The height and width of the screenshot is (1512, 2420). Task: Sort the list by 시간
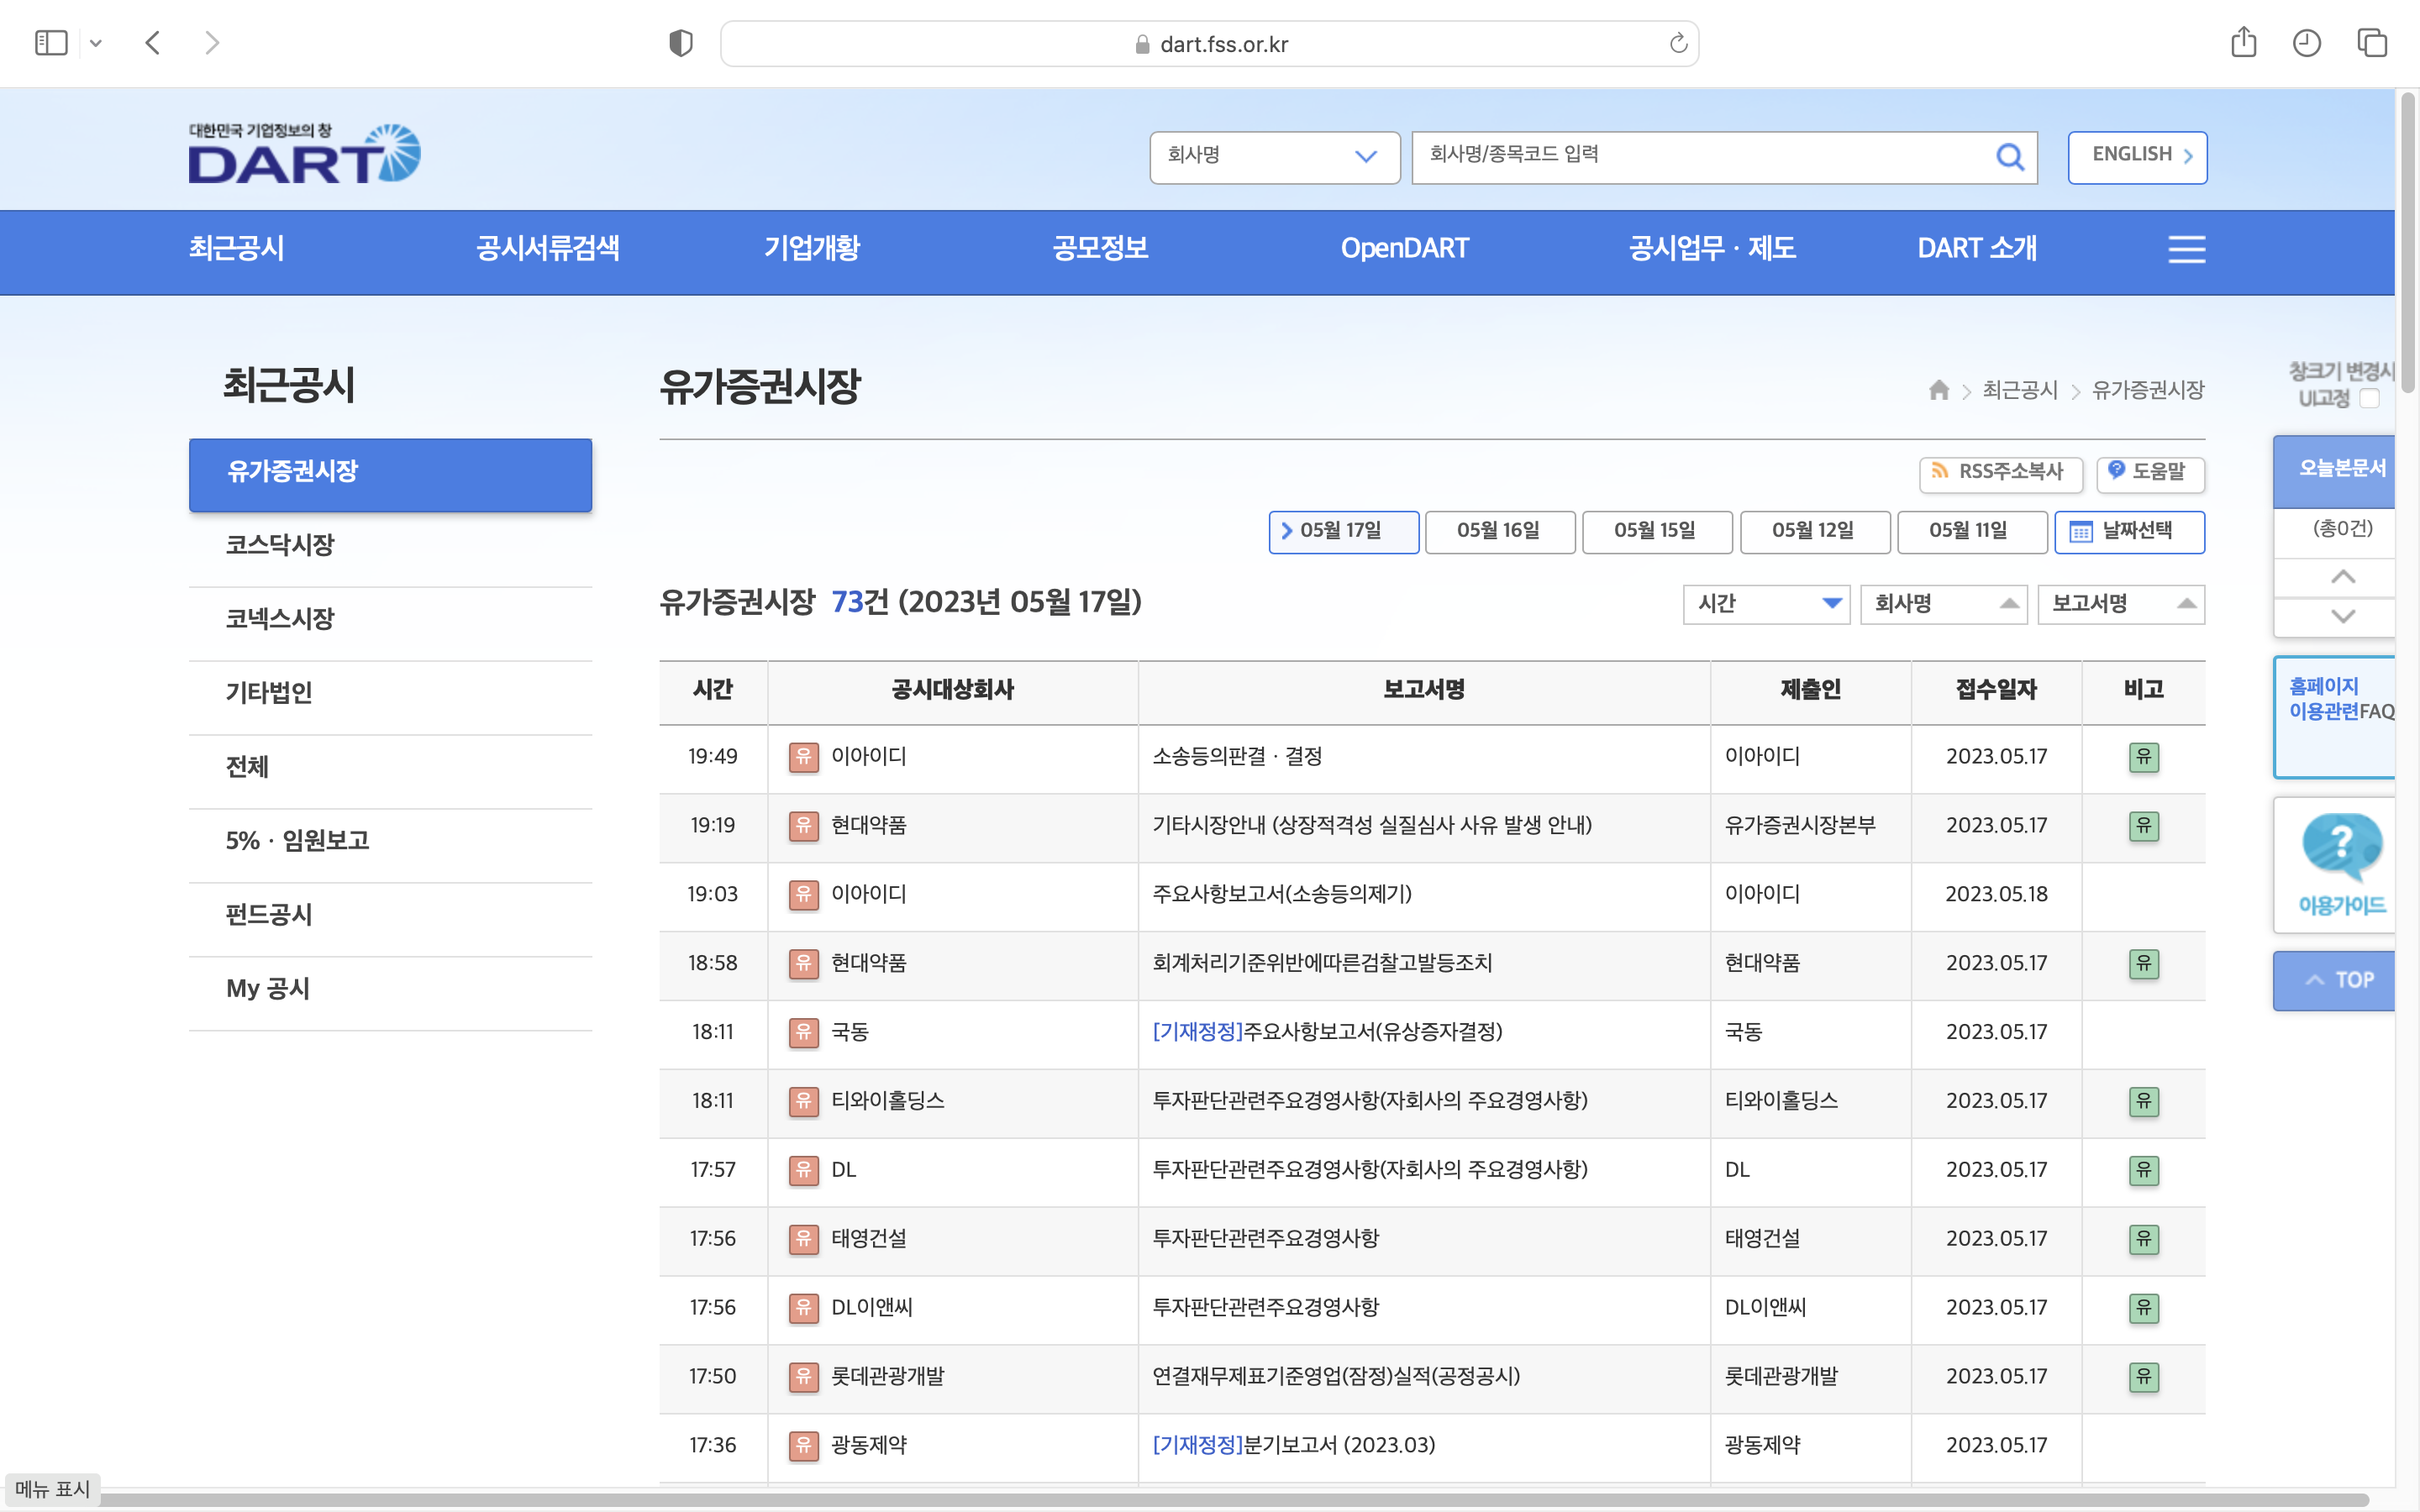(1766, 604)
